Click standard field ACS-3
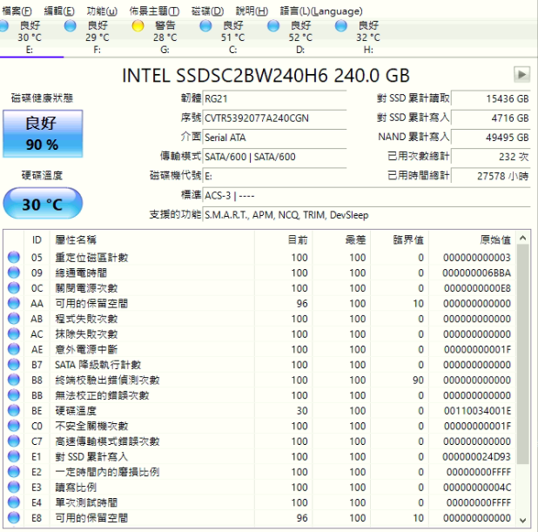Image resolution: width=538 pixels, height=532 pixels. point(367,196)
